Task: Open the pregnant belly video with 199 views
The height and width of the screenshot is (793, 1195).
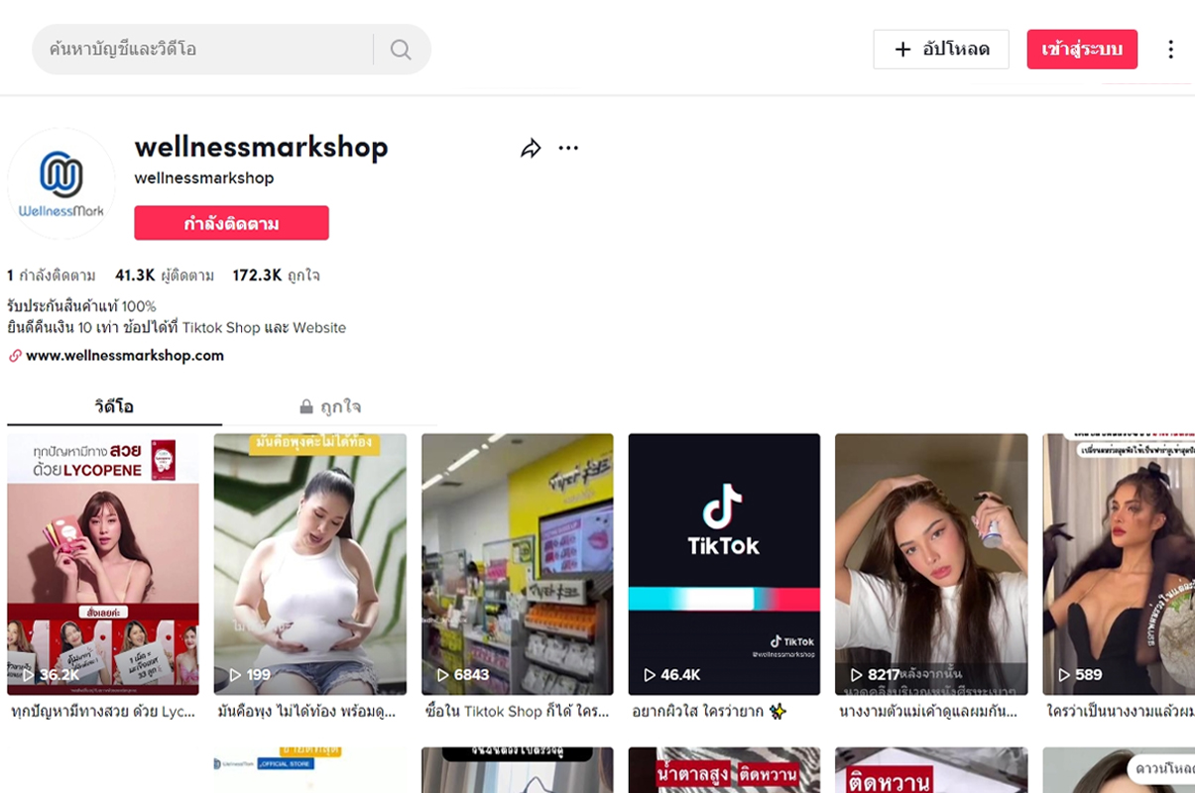Action: [310, 564]
